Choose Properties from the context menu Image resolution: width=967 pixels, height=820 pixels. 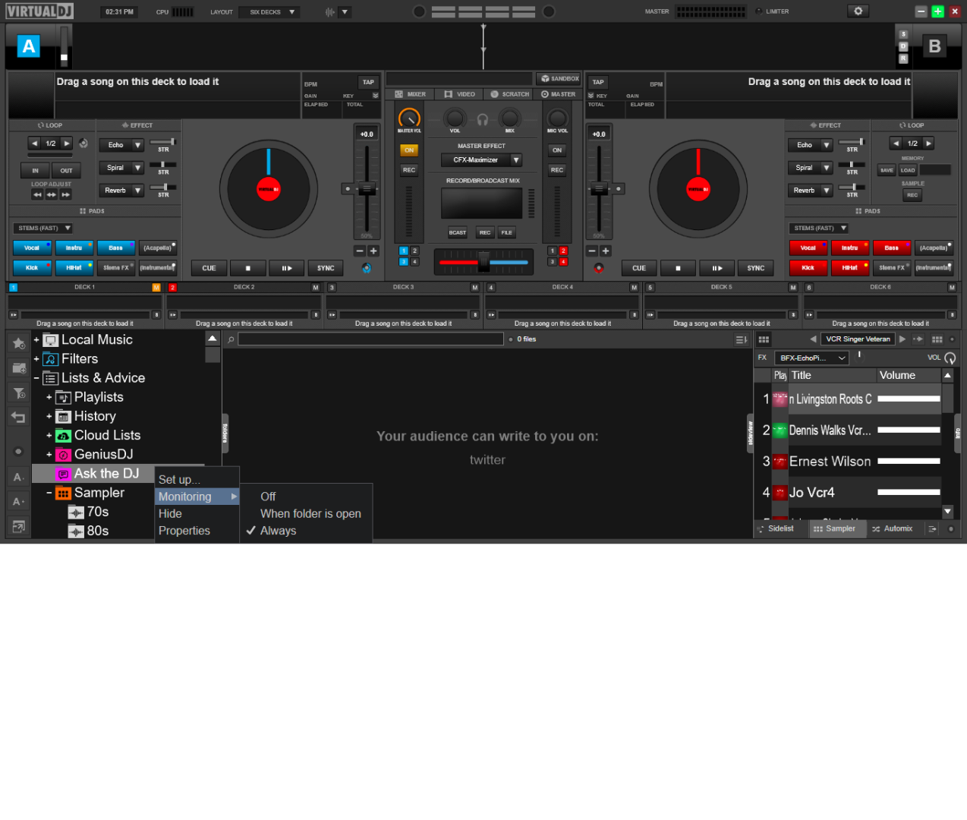coord(184,531)
